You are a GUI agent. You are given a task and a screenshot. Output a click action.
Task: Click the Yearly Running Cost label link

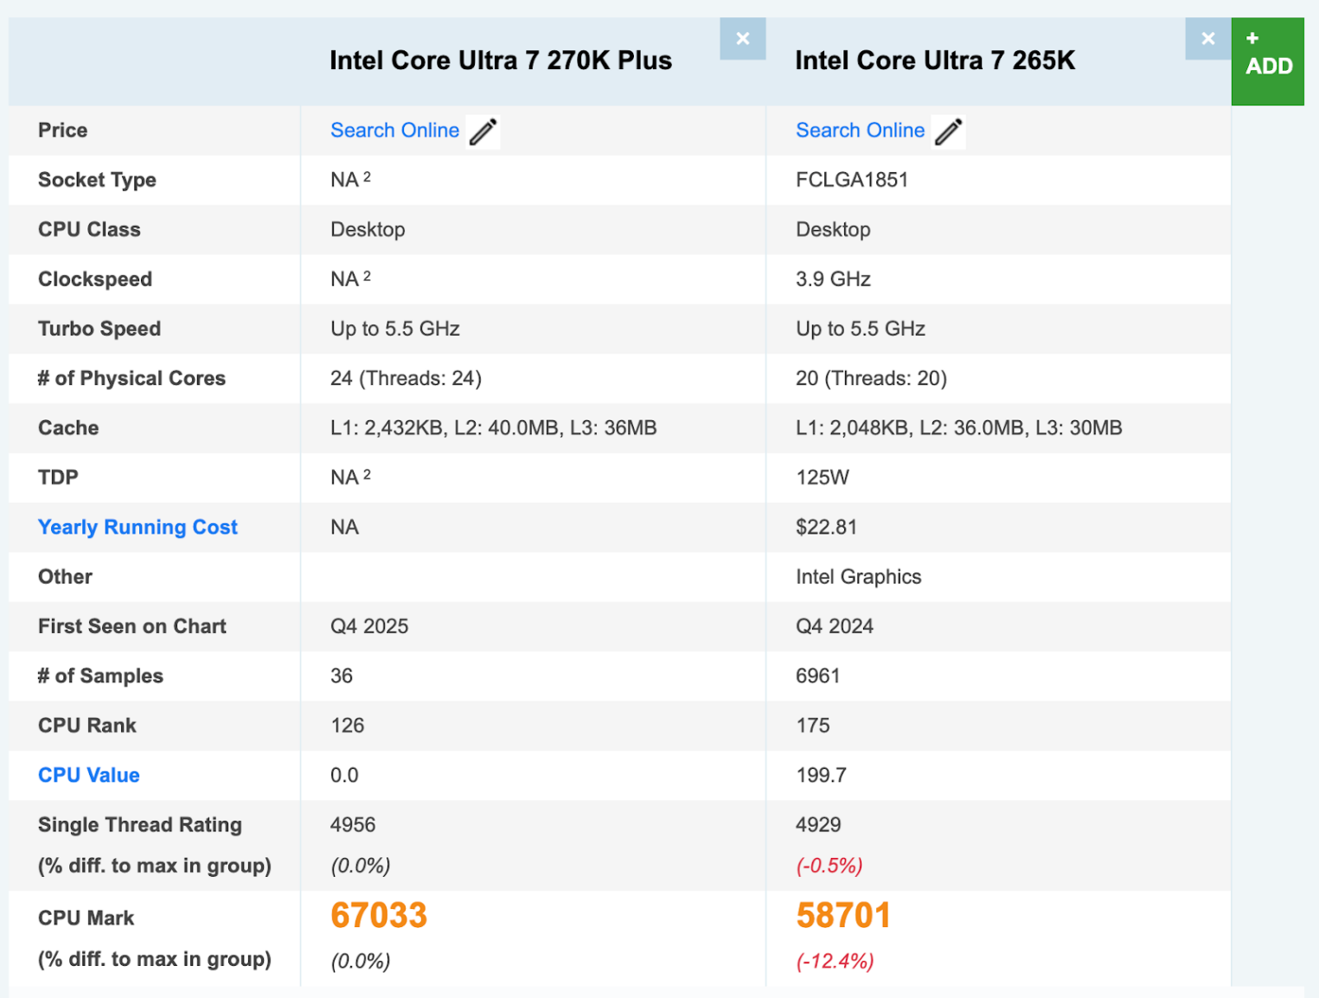pyautogui.click(x=138, y=527)
